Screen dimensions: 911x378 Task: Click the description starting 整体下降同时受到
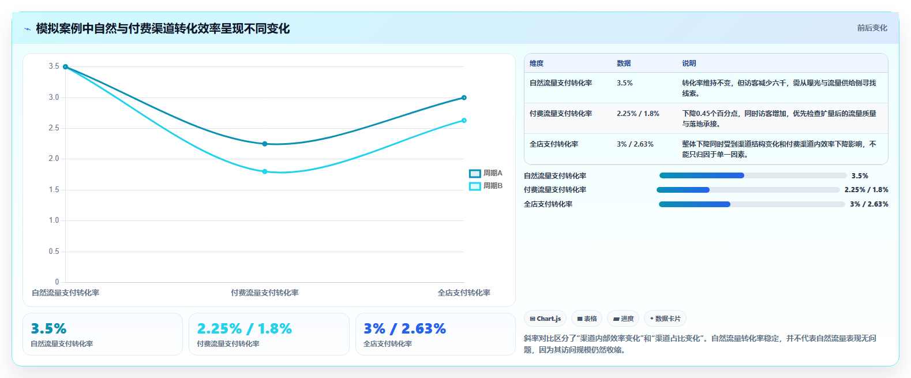pos(779,149)
